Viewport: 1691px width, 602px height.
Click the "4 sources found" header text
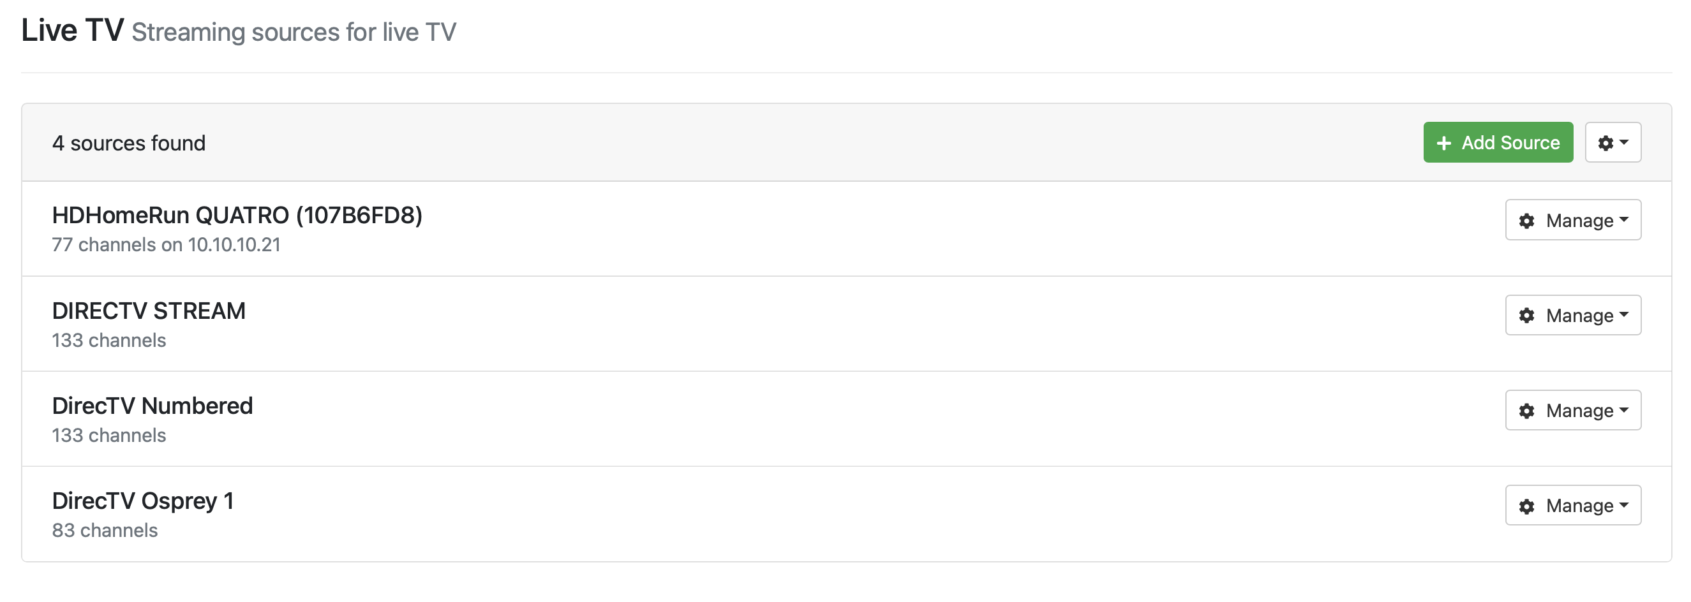[129, 143]
